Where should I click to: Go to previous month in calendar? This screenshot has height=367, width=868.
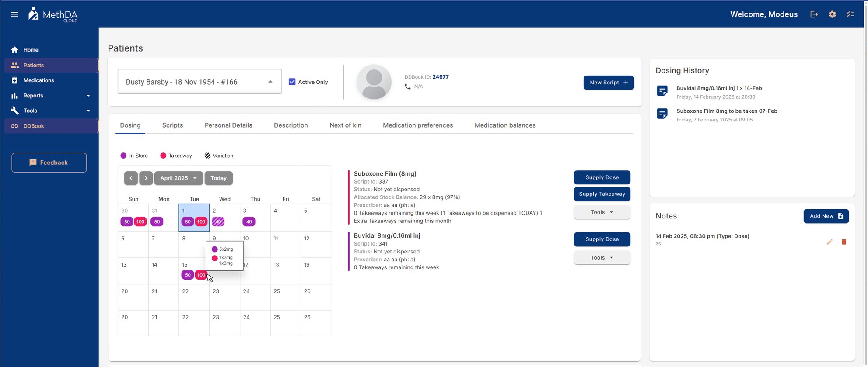(131, 178)
